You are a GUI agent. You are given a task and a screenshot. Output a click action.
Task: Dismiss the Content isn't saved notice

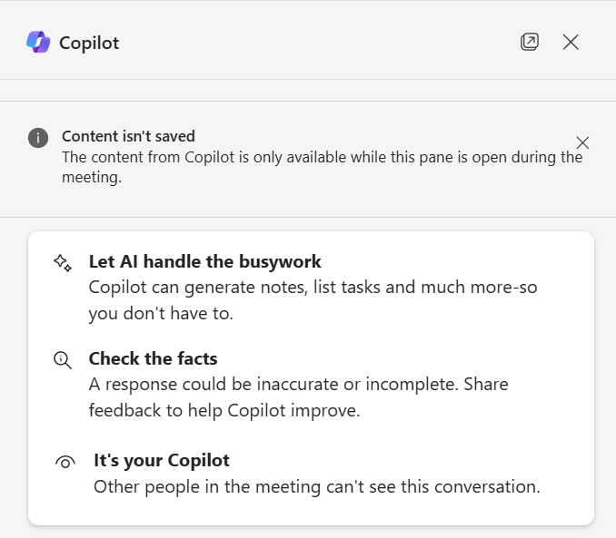click(582, 142)
